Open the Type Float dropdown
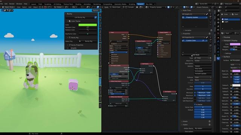Viewport: 241px width, 135px height. (201, 58)
